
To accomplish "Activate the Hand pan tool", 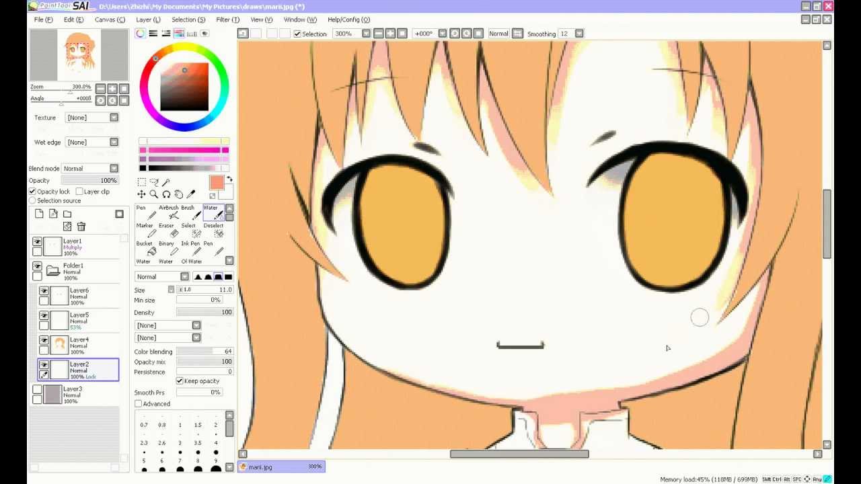I will click(178, 194).
